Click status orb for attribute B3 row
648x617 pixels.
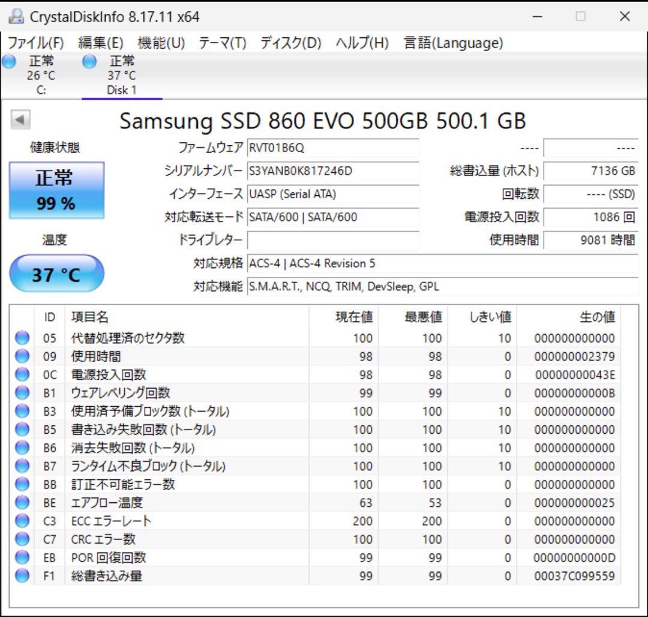pyautogui.click(x=22, y=411)
